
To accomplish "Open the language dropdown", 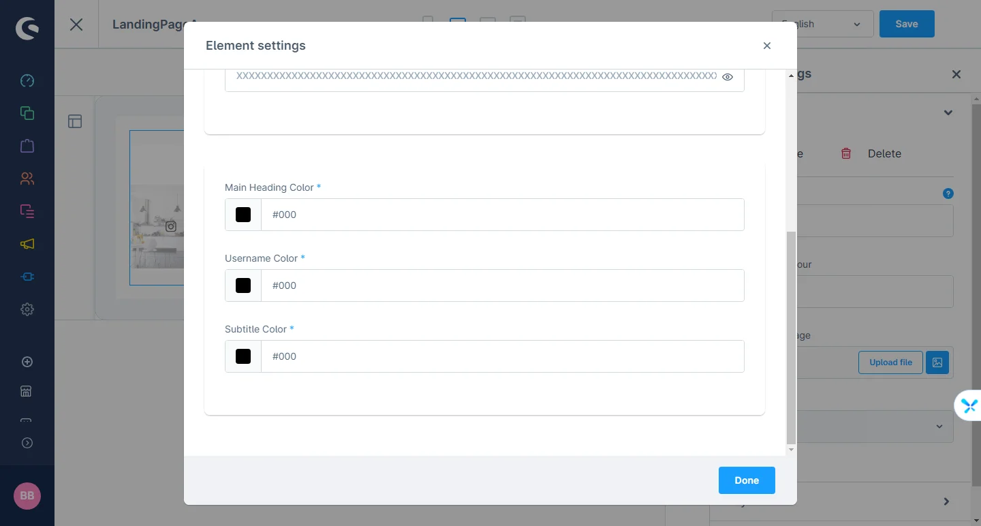I will (822, 24).
